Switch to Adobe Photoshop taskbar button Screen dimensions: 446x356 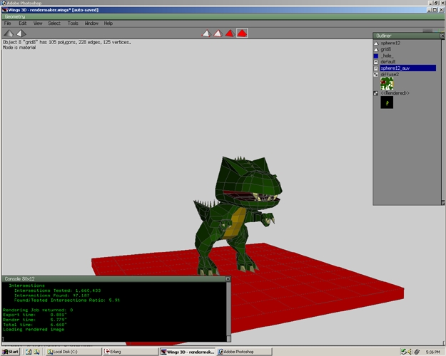(244, 352)
